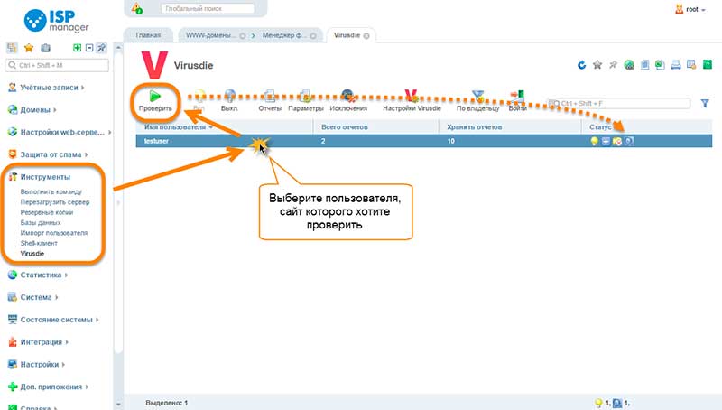Click the star favorites icon in sidebar
Screen dimensions: 722x410
(29, 48)
